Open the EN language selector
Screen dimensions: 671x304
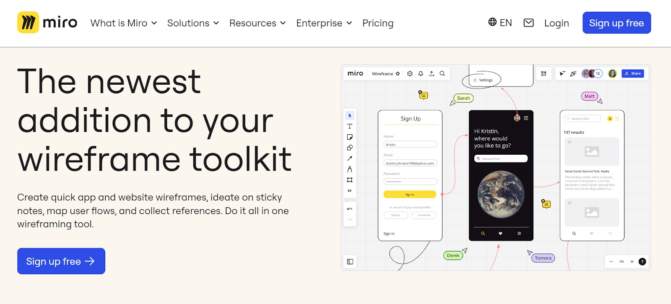(500, 23)
